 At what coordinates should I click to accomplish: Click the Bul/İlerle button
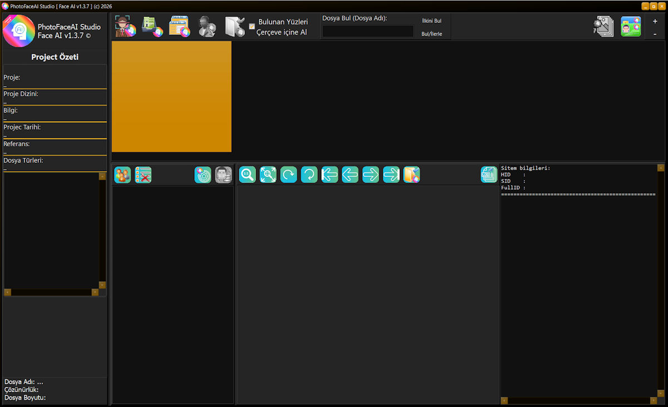[x=431, y=33]
